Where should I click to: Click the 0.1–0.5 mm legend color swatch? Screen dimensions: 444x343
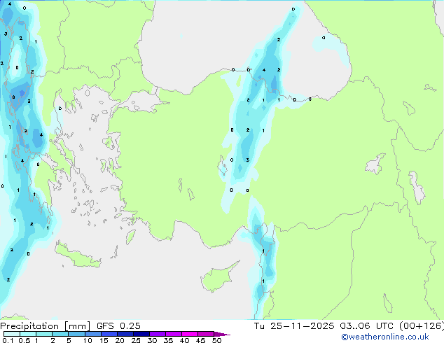[x=12, y=334]
